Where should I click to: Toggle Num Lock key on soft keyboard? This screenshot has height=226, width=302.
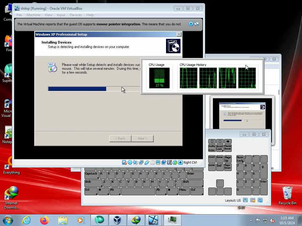click(240, 159)
